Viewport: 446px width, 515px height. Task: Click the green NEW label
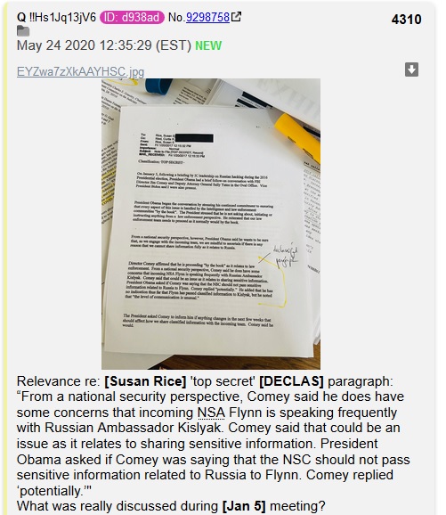(x=208, y=45)
